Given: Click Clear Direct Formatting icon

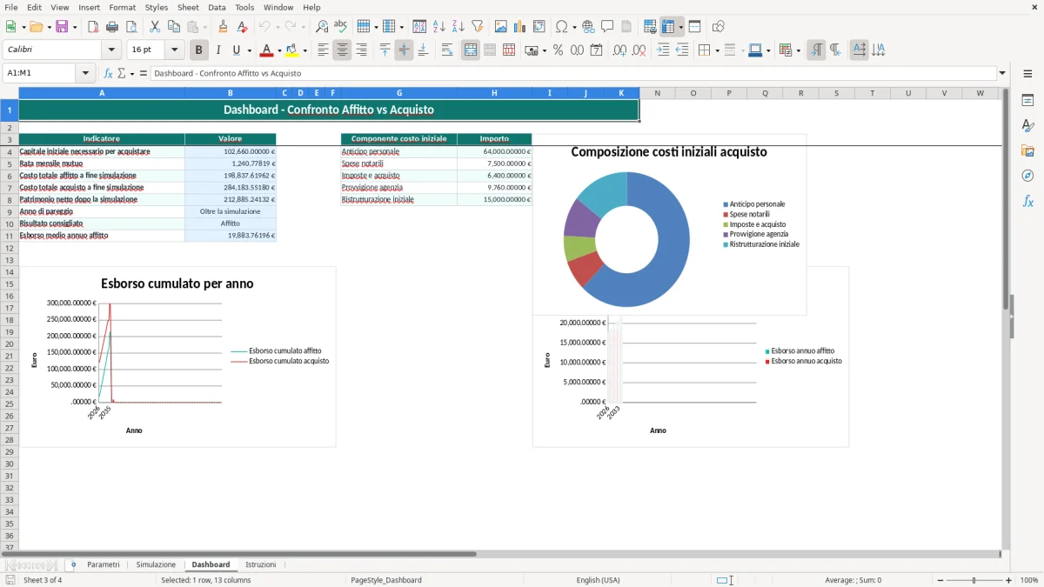Looking at the screenshot, I should point(243,27).
